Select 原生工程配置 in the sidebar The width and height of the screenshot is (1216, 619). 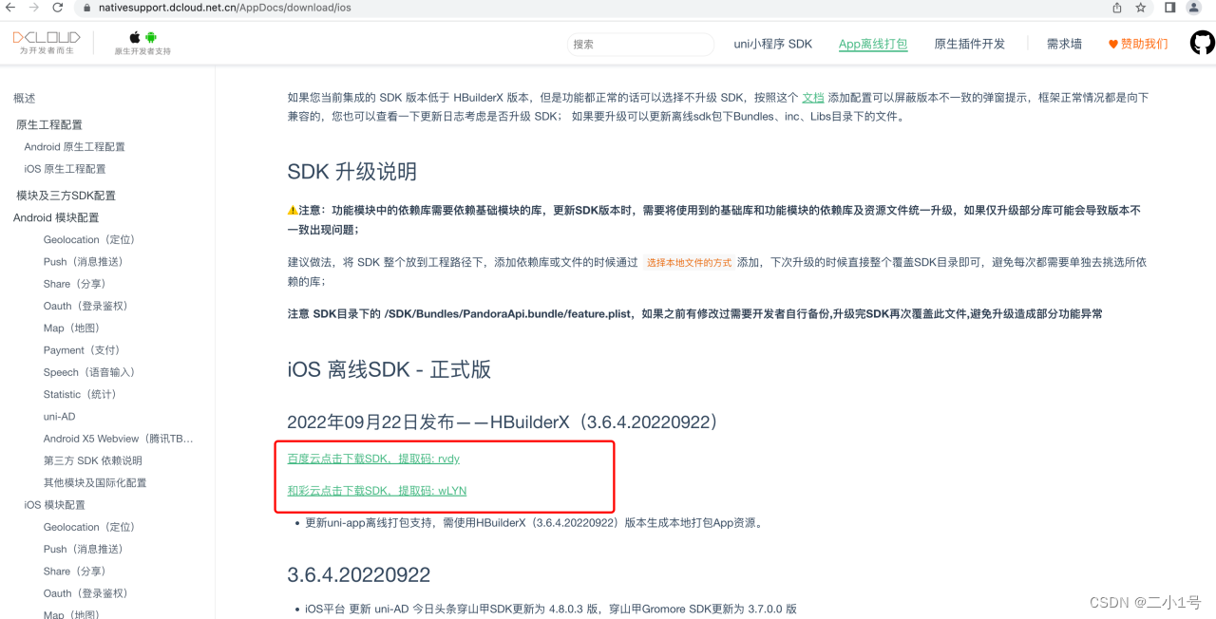(x=49, y=124)
